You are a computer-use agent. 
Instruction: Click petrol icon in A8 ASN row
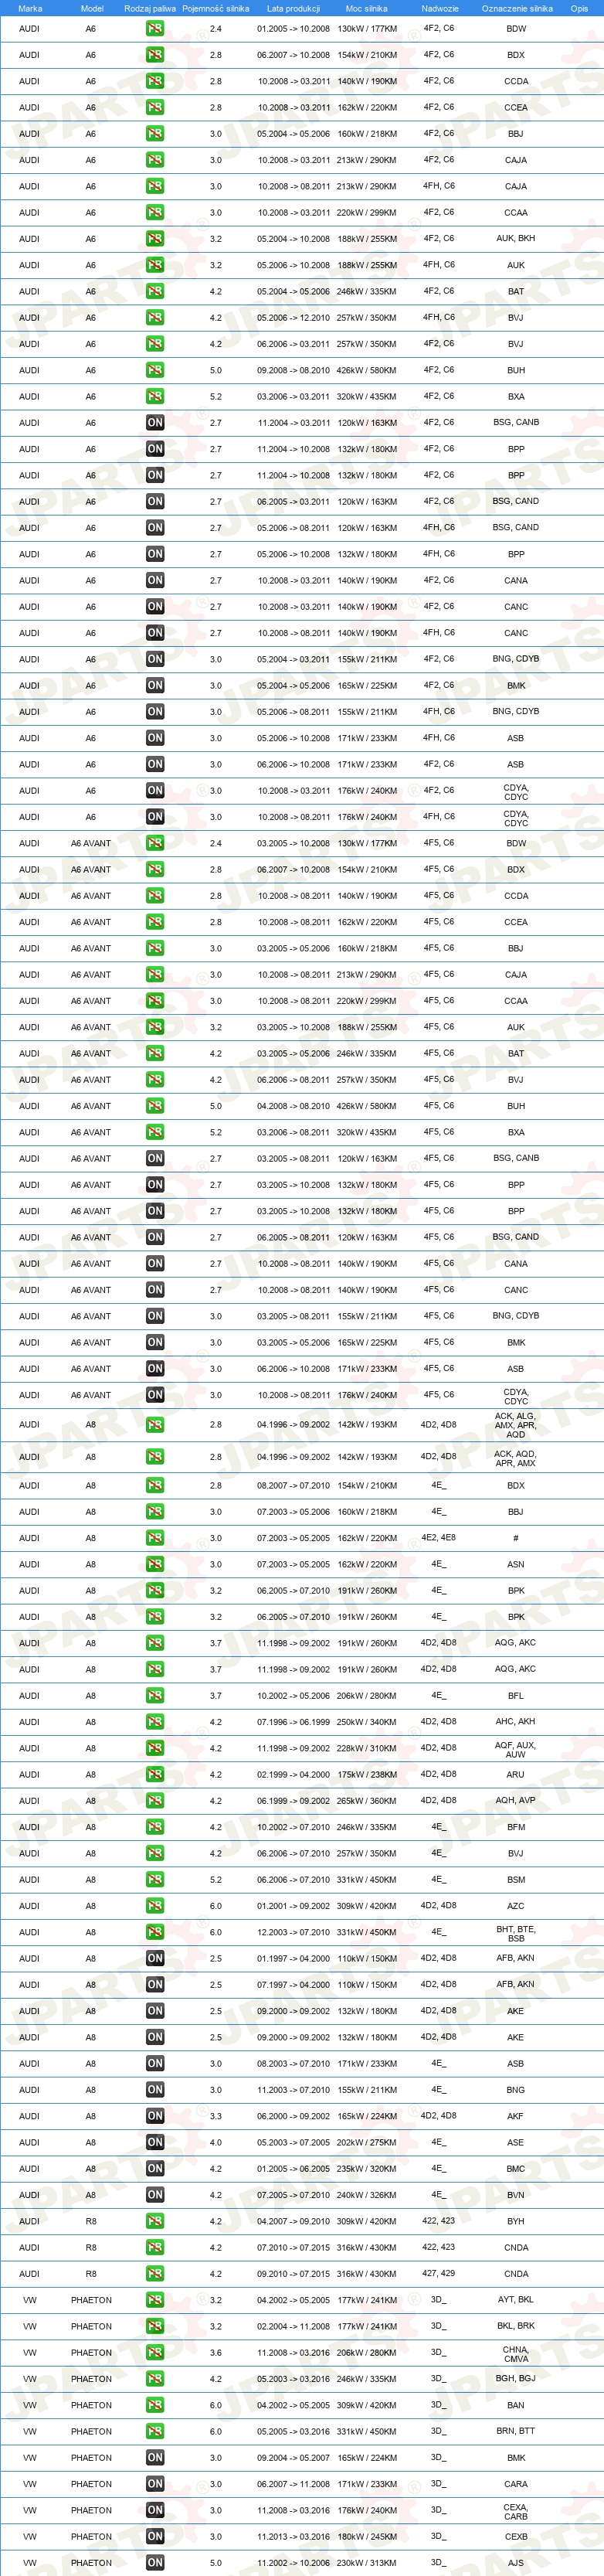tap(155, 1564)
